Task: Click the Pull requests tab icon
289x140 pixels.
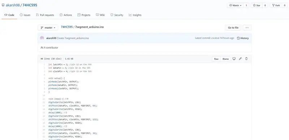Action: [37, 15]
